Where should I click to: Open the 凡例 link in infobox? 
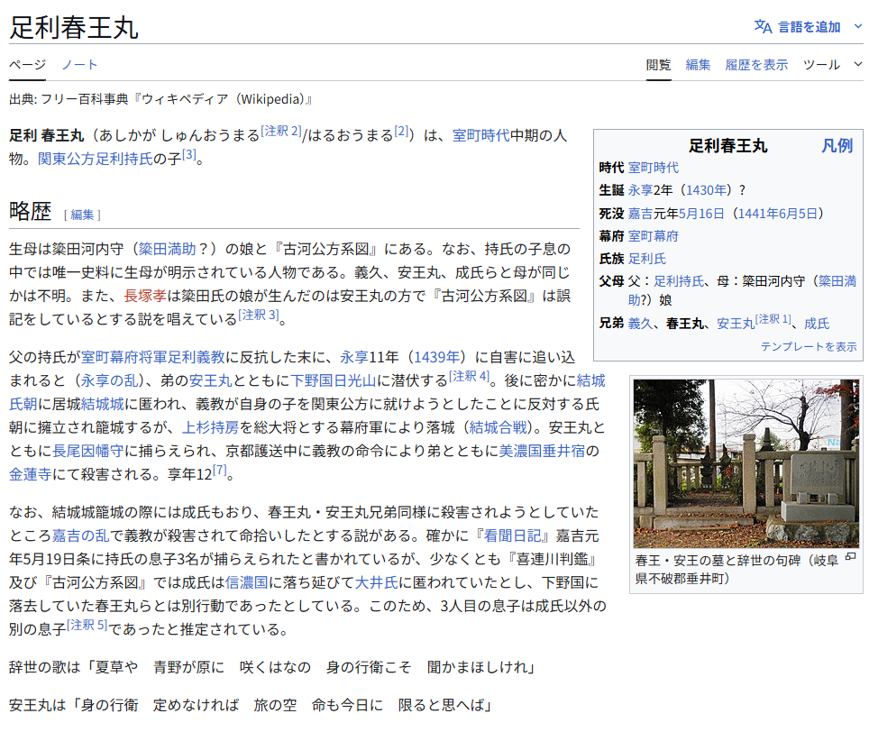pos(837,145)
